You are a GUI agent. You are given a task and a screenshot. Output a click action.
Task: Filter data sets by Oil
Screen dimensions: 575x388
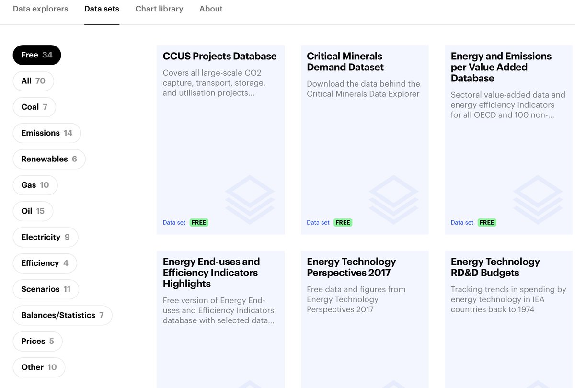coord(33,211)
